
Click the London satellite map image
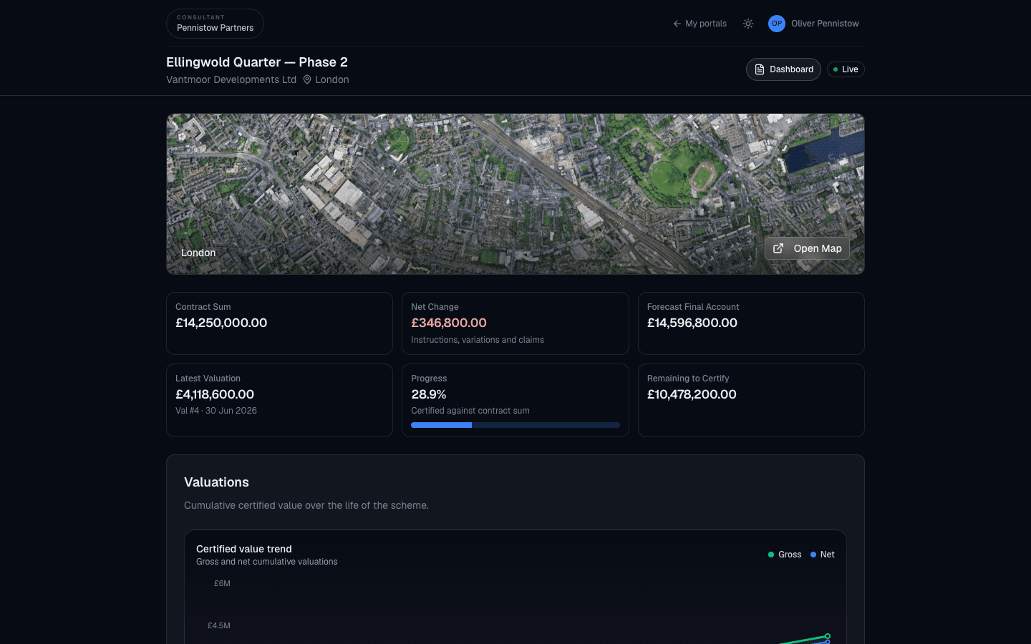[515, 194]
